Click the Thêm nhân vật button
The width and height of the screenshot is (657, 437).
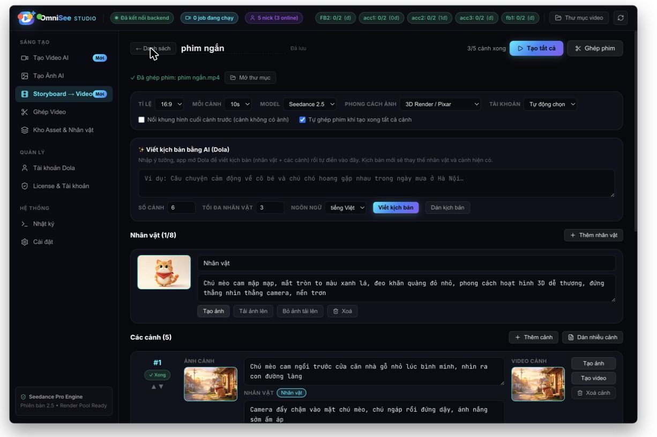[593, 235]
